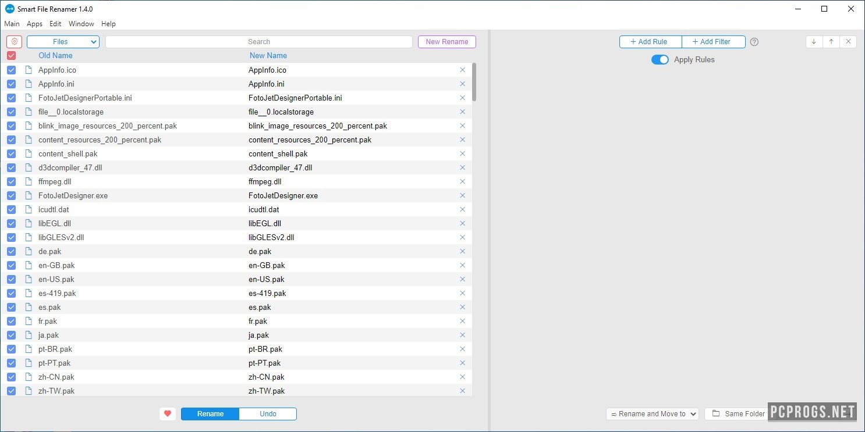Viewport: 865px width, 432px height.
Task: Focus the Search input field
Action: pyautogui.click(x=259, y=42)
